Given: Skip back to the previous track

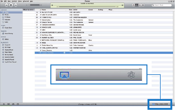Looking at the screenshot, I should point(6,5).
